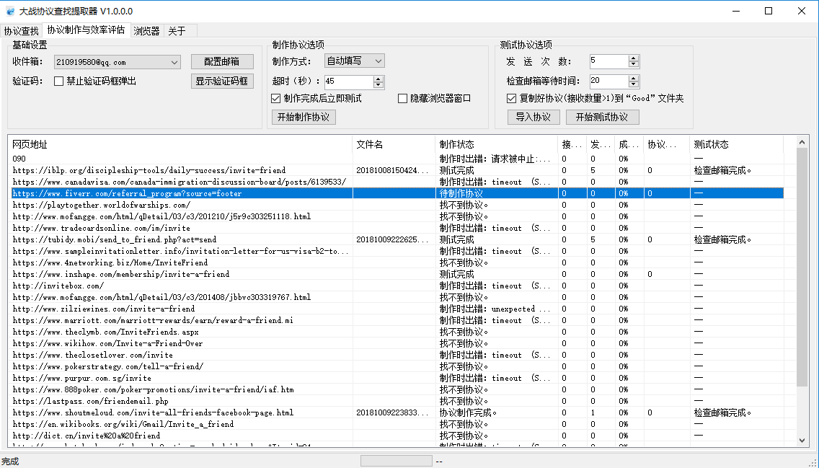The image size is (819, 468).
Task: Start testing with 开始测试协议 button
Action: pyautogui.click(x=602, y=117)
